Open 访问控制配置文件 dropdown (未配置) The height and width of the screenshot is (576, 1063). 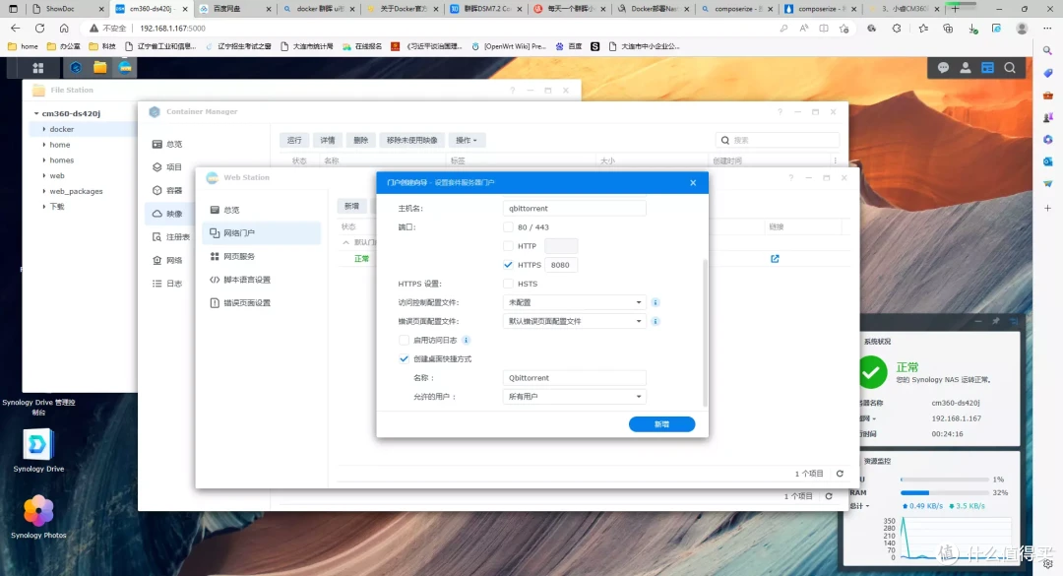pos(574,302)
